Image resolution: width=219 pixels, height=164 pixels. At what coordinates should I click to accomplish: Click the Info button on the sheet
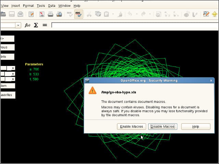pos(8,57)
